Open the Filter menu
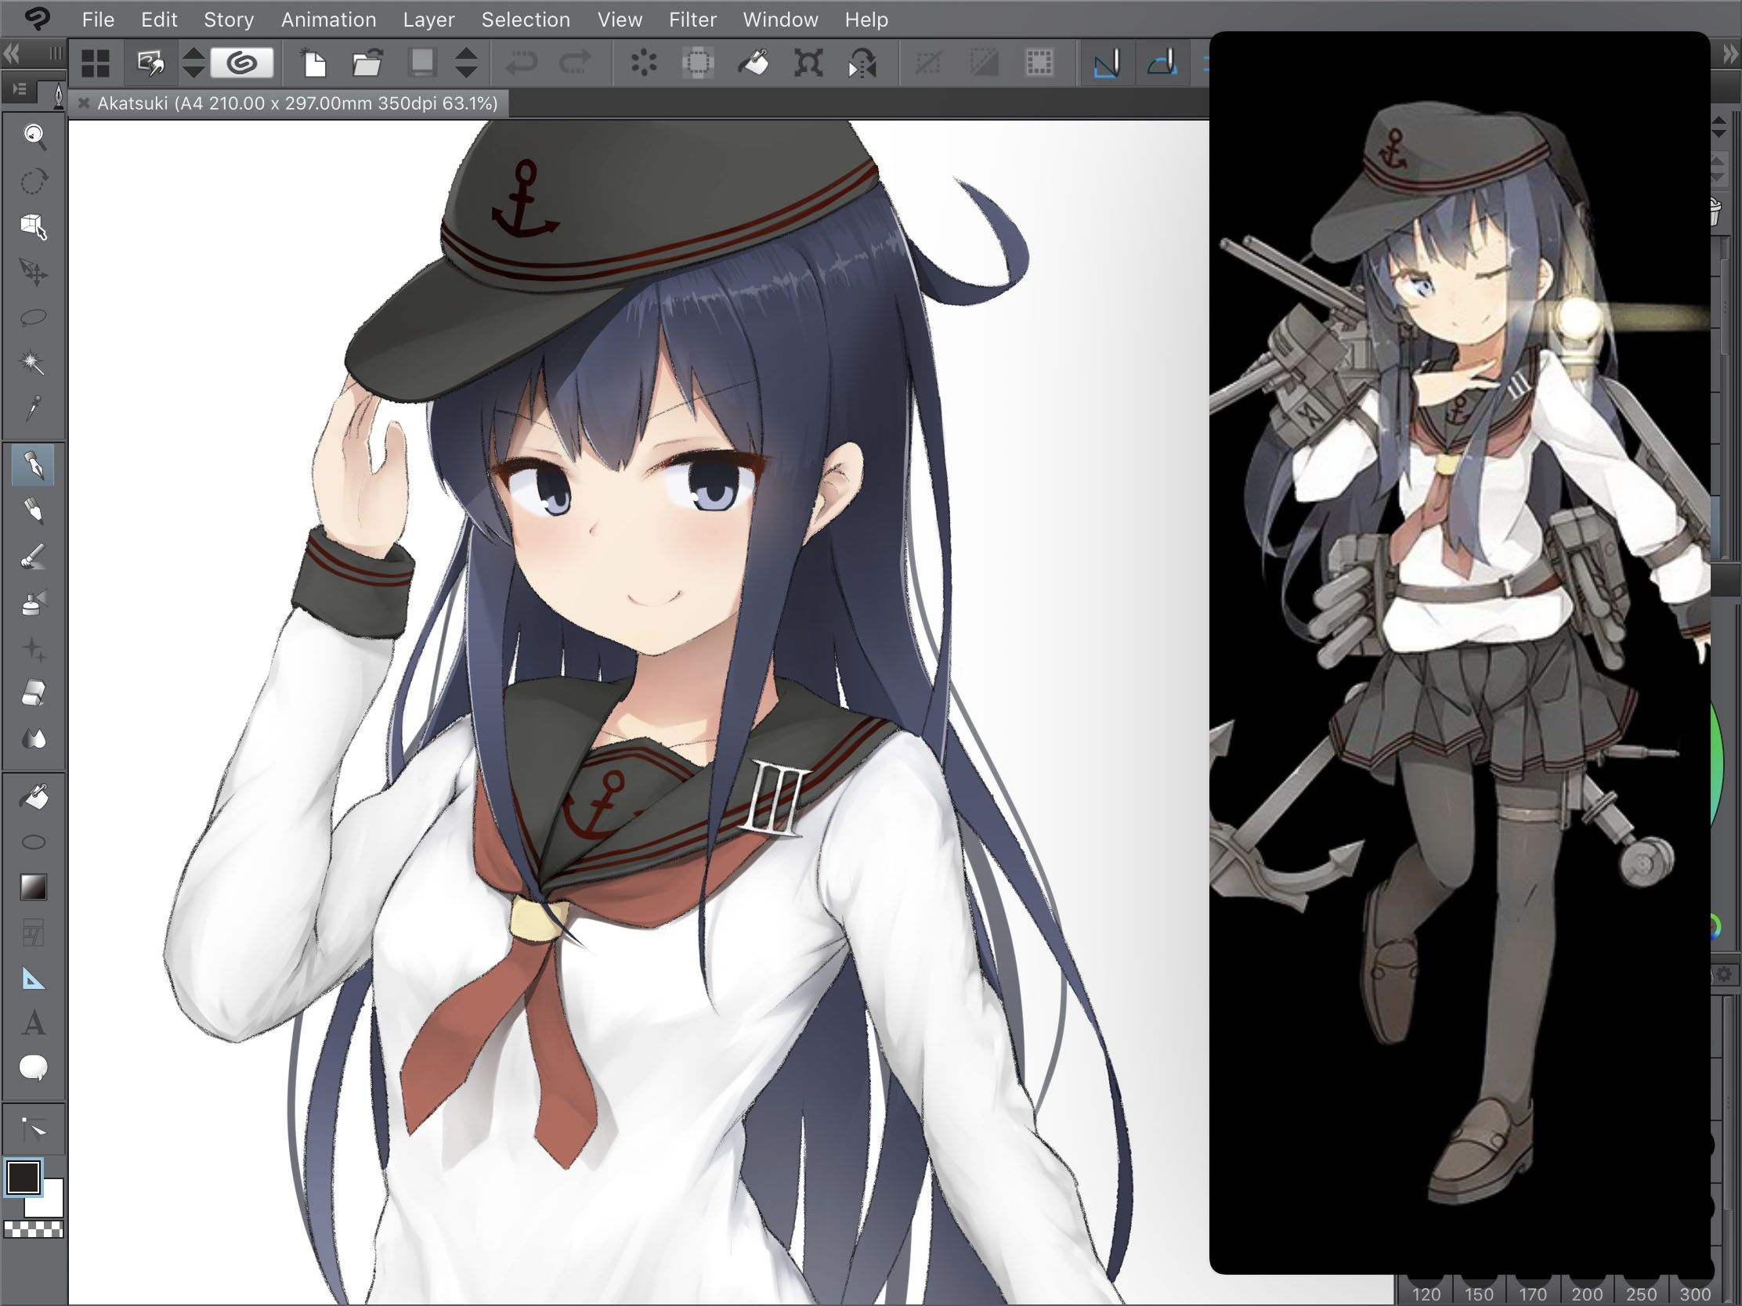 692,20
